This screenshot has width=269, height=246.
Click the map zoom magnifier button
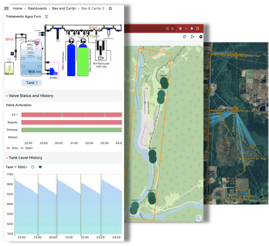pyautogui.click(x=199, y=218)
